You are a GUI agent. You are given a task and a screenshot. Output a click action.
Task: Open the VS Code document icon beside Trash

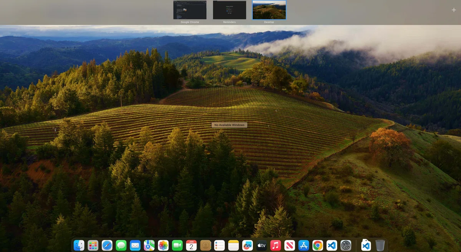pyautogui.click(x=366, y=245)
